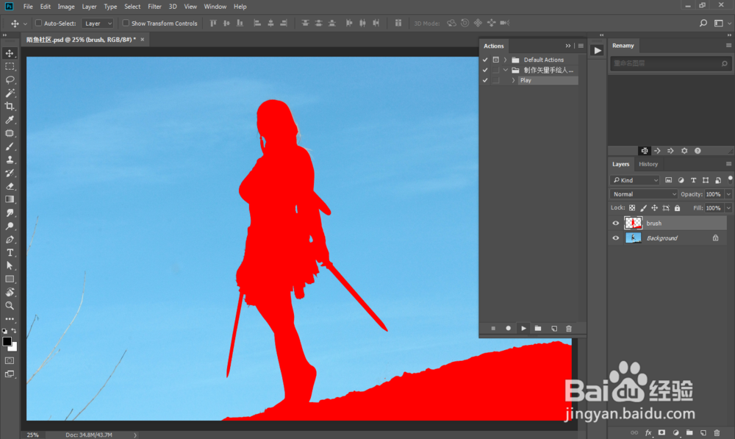This screenshot has width=735, height=439.
Task: Create a new action icon
Action: [553, 328]
